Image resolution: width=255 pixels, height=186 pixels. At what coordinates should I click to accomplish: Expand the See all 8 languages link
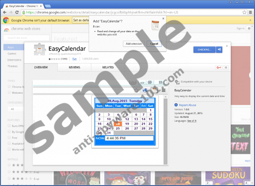pos(191,120)
